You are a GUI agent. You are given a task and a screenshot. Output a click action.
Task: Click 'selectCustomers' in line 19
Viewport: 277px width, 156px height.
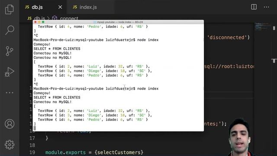[119, 152]
